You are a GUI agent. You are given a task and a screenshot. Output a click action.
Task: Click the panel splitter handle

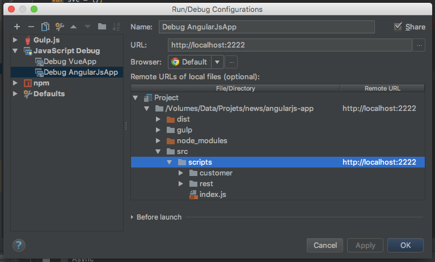point(125,126)
